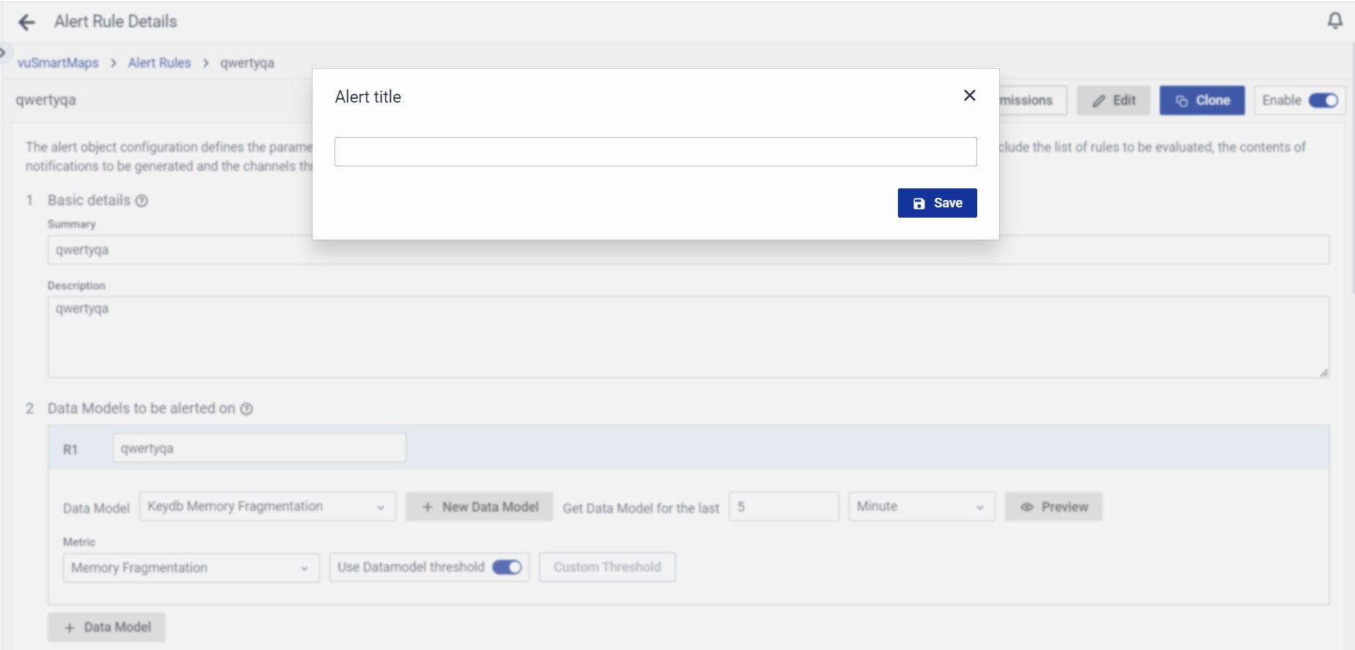Click the add Data Model button below rule
1355x650 pixels.
106,627
